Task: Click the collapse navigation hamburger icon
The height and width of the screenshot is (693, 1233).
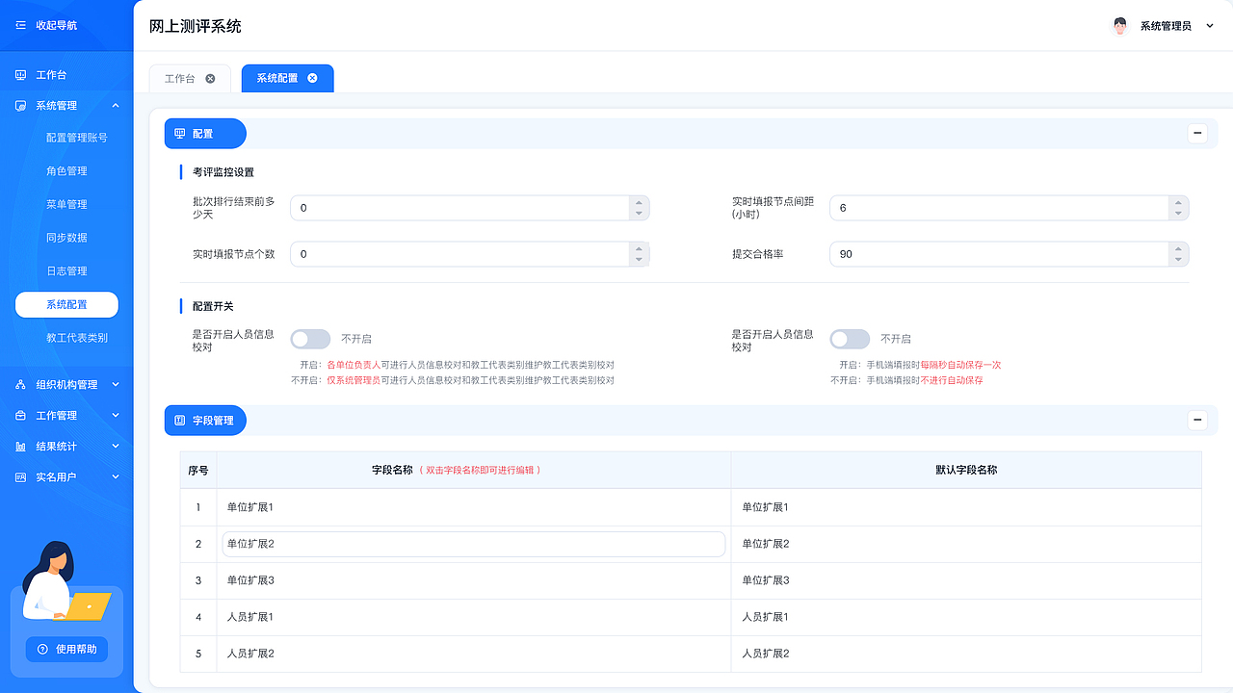Action: (x=21, y=25)
